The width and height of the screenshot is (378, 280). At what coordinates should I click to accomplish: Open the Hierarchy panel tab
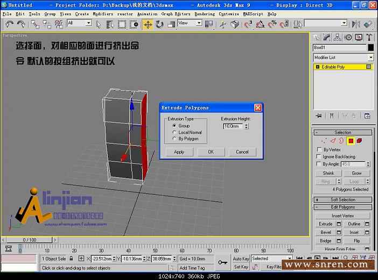[337, 37]
